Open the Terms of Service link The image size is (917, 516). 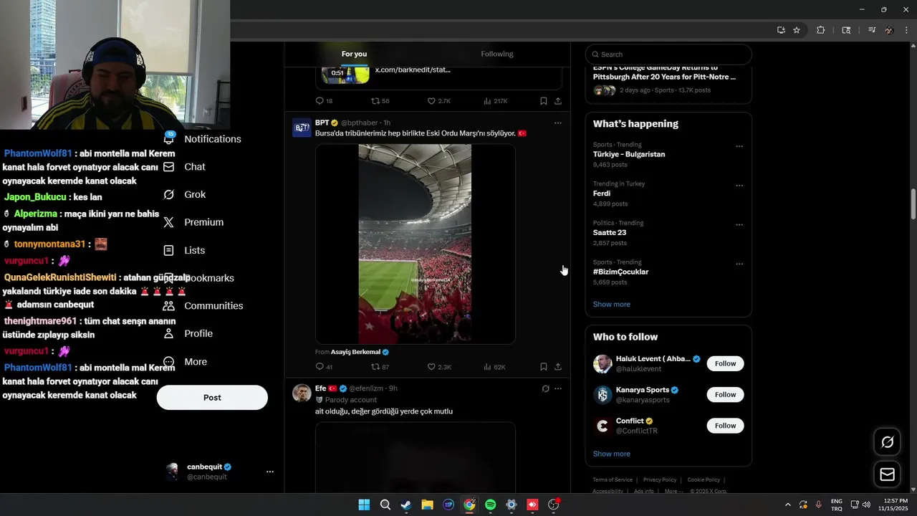click(613, 479)
